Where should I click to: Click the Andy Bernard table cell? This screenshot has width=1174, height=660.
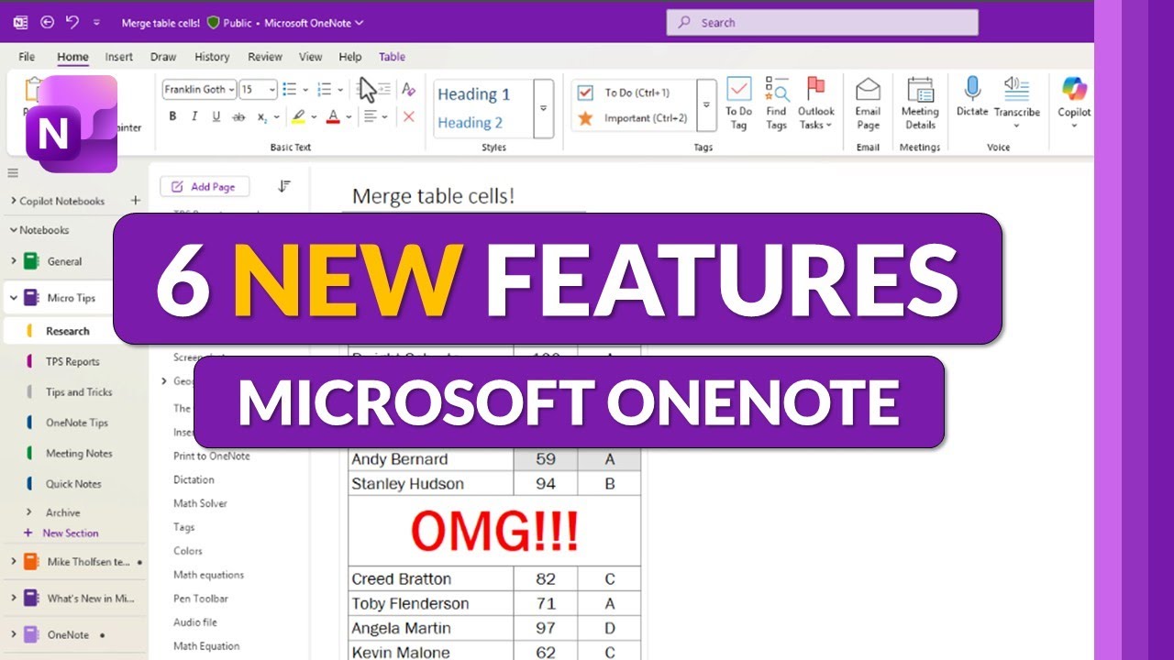(x=431, y=459)
